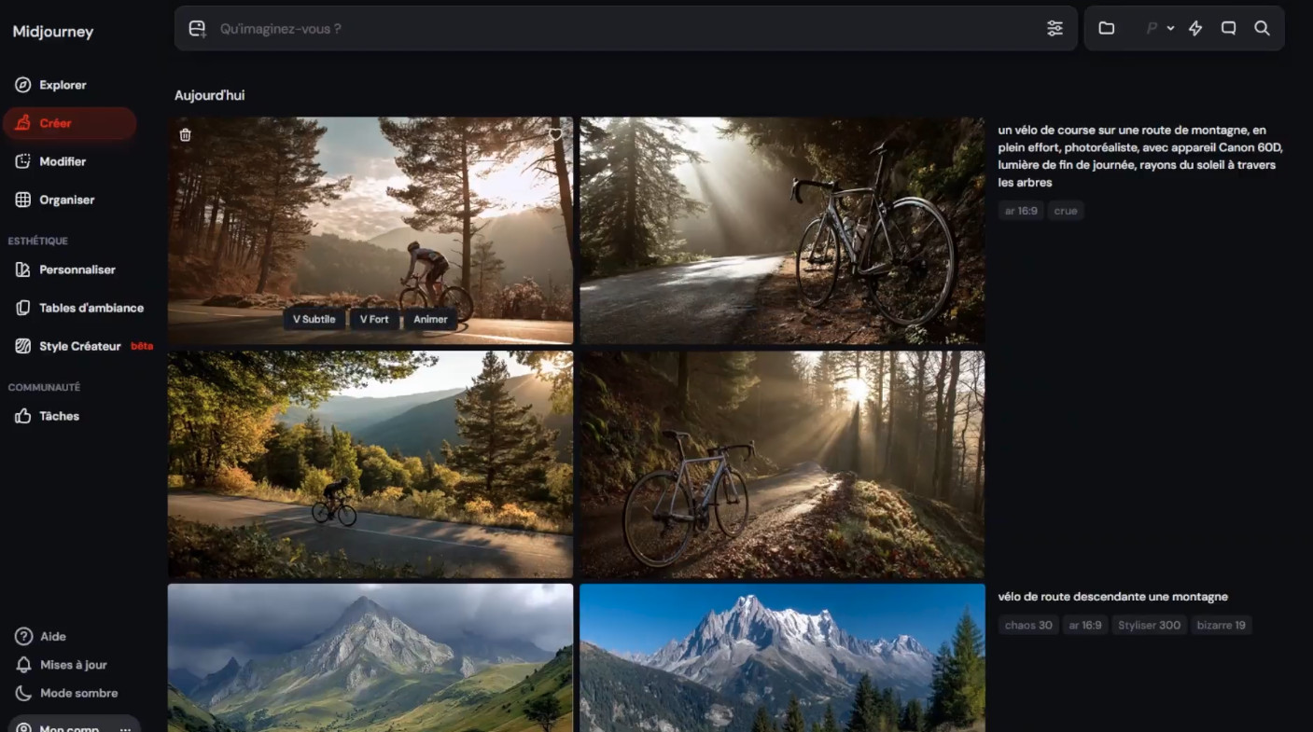Click the Animer button on cyclist image

(x=430, y=319)
